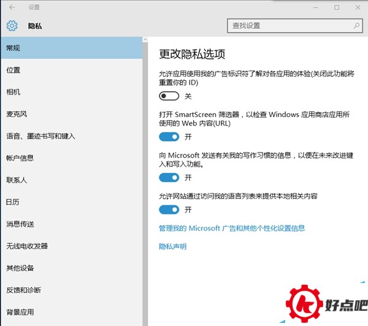This screenshot has width=368, height=326.
Task: Open the 无线电收发器 settings
Action: tap(72, 246)
